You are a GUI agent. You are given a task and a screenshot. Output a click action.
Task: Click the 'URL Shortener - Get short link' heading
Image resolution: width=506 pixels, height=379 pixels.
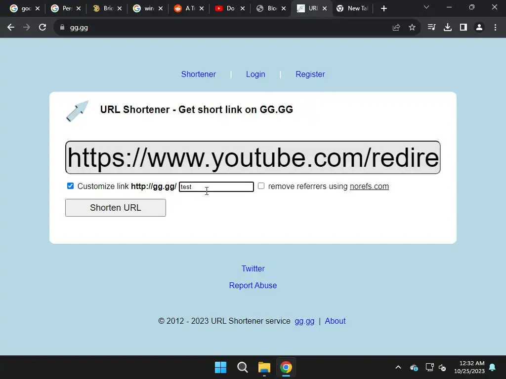(197, 110)
